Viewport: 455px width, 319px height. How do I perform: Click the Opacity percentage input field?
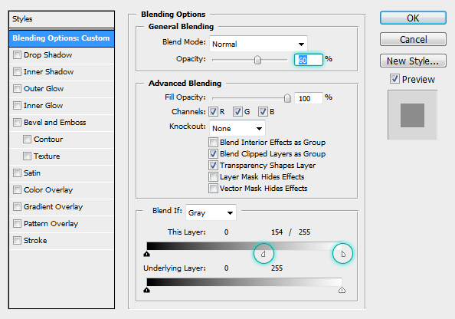tap(309, 60)
